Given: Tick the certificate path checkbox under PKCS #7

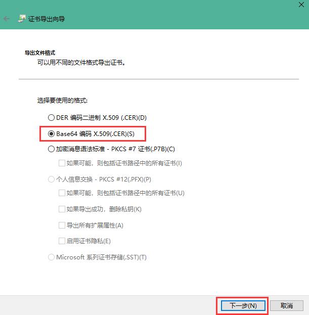Looking at the screenshot, I should (62, 163).
